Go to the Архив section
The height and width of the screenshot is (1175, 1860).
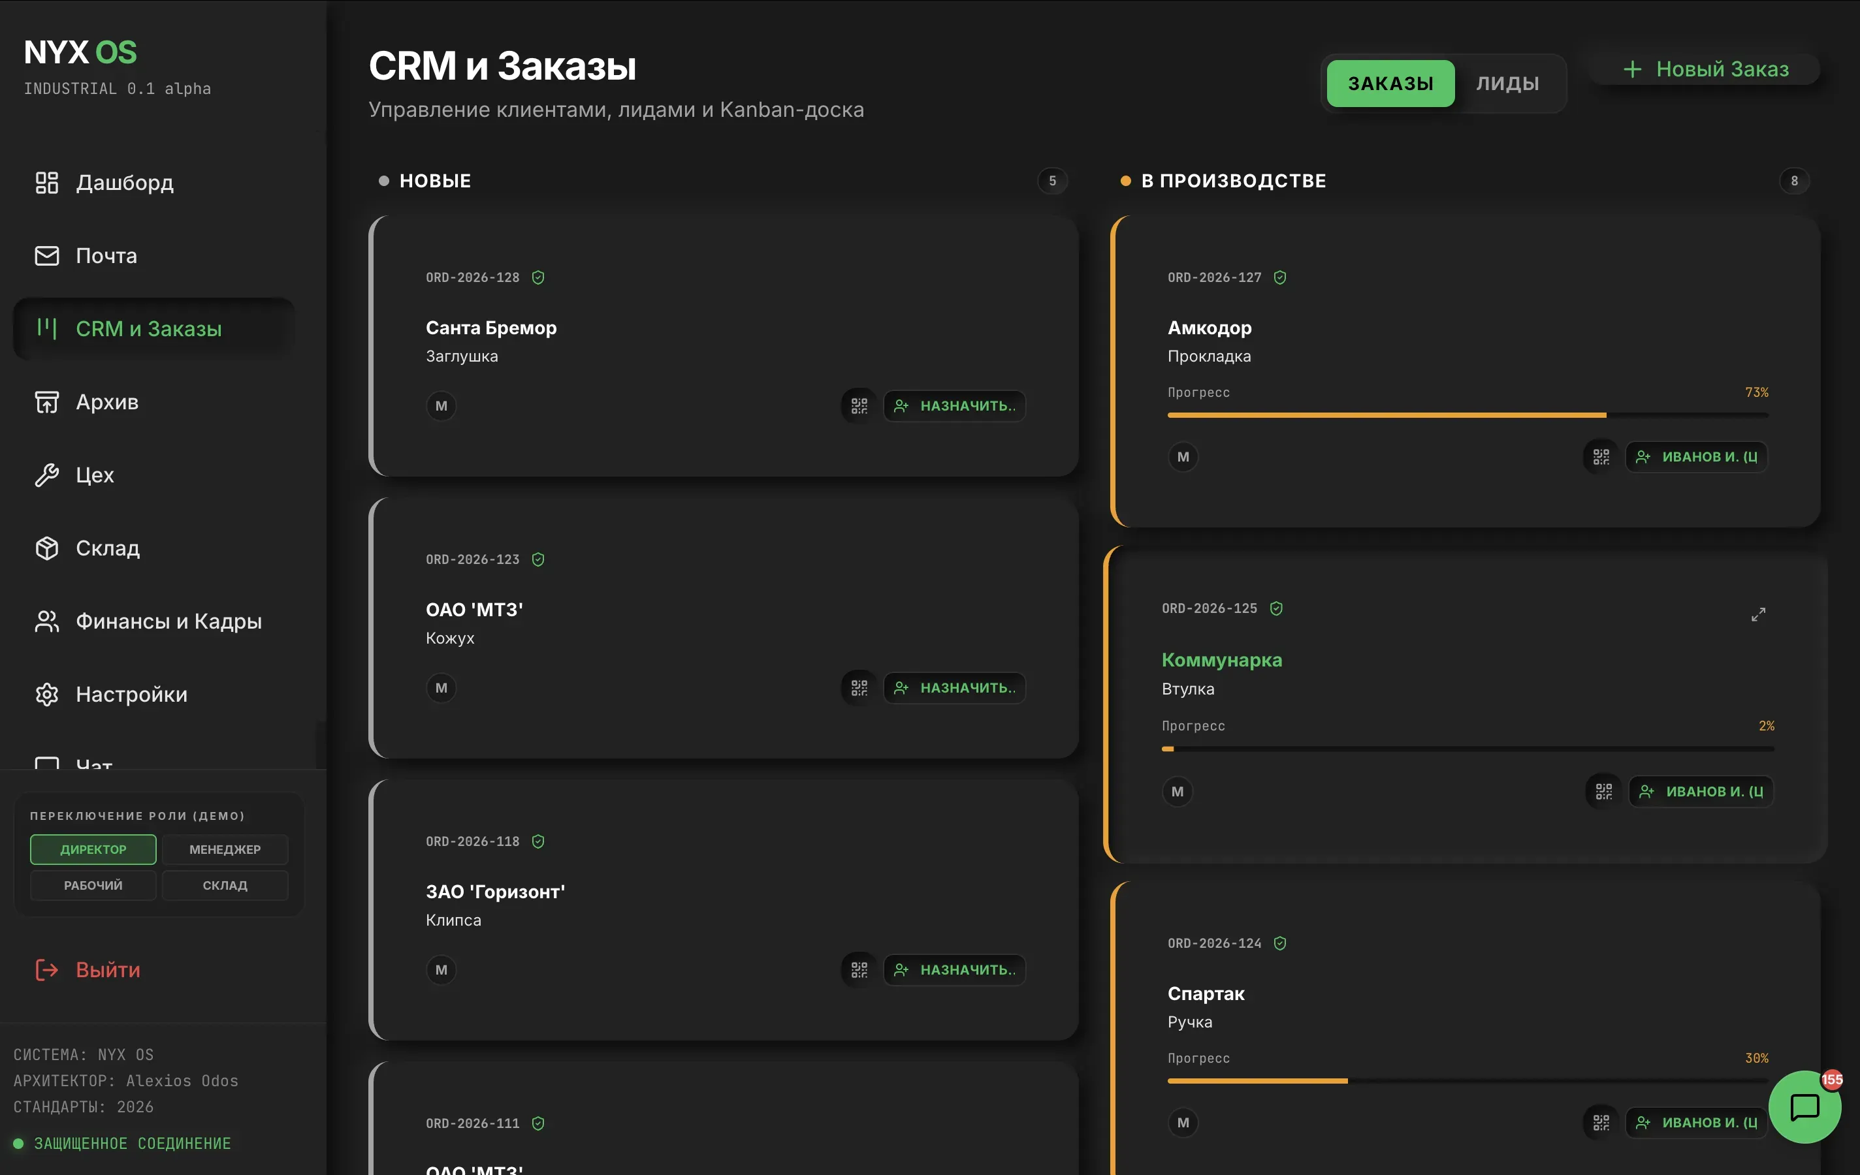(106, 401)
